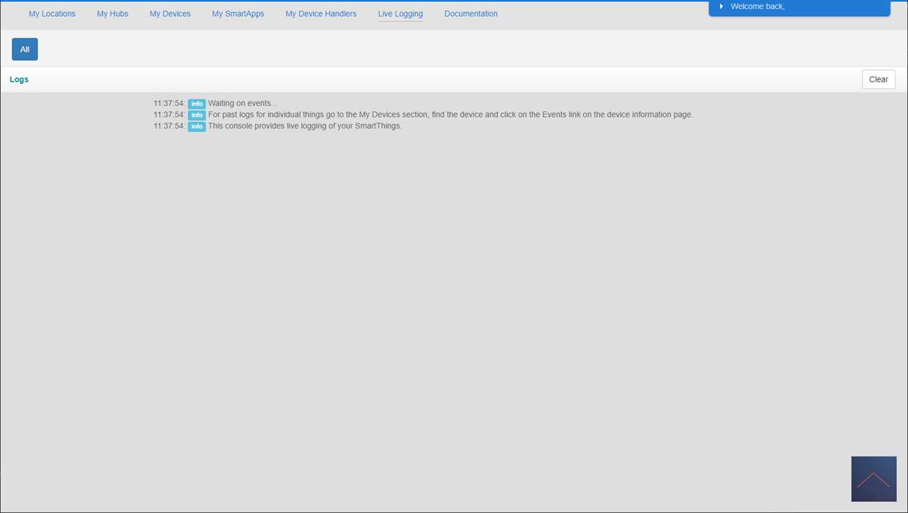Navigate to My SmartApps

[237, 14]
